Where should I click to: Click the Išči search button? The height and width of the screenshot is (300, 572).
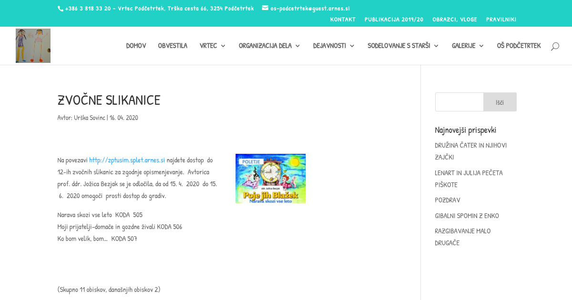tap(500, 102)
